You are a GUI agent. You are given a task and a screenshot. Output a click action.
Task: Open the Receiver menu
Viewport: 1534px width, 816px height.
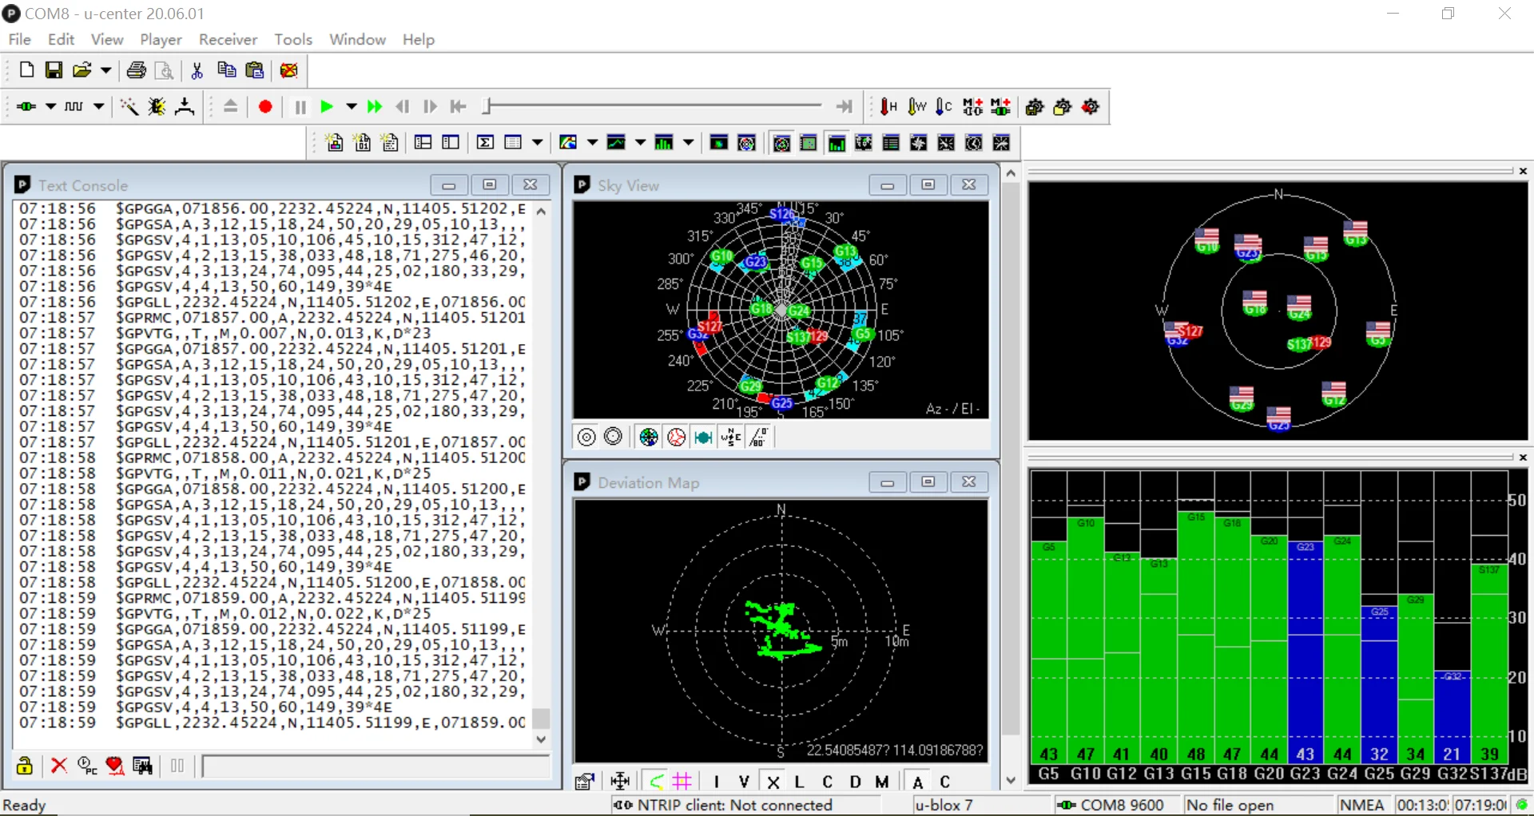(228, 39)
